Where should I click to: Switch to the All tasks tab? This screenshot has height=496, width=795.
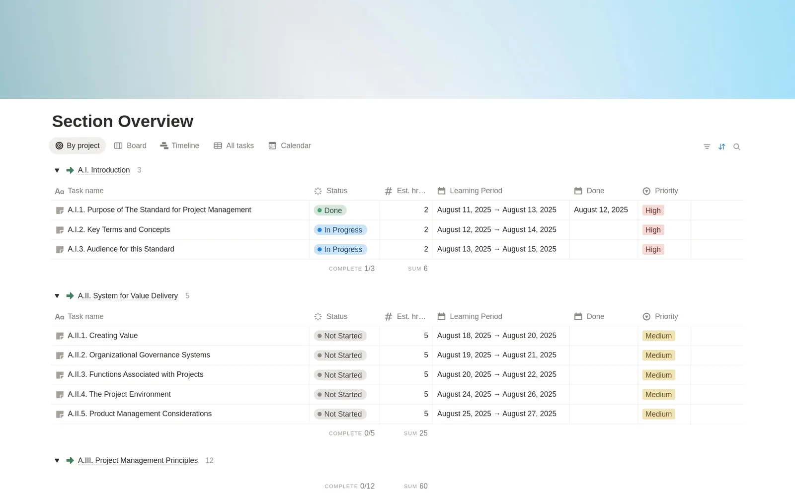[x=234, y=145]
